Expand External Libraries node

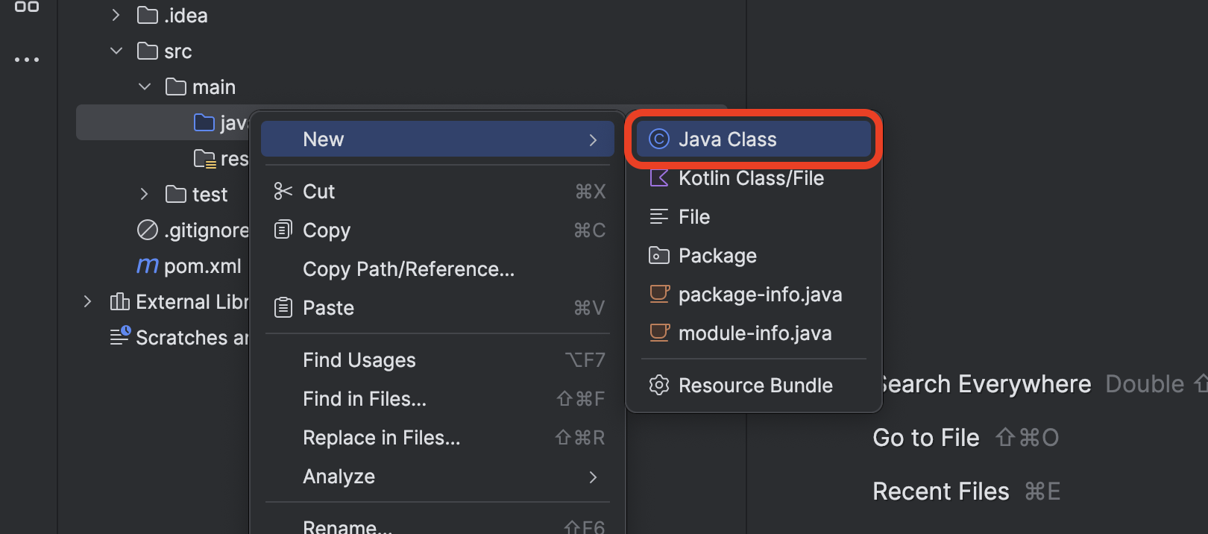click(87, 301)
